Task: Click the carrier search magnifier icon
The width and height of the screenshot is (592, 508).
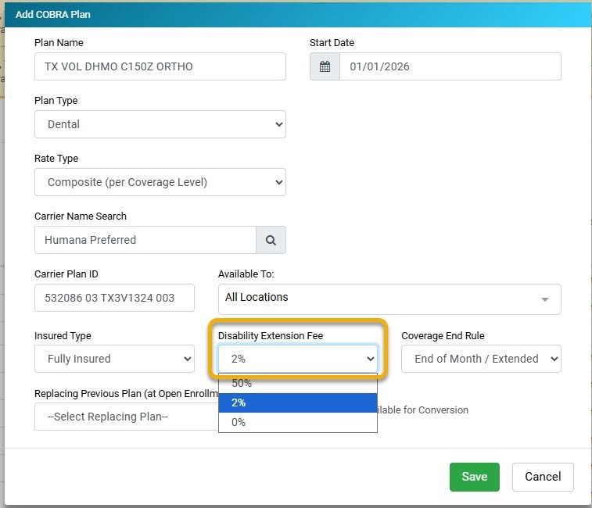Action: pyautogui.click(x=271, y=240)
